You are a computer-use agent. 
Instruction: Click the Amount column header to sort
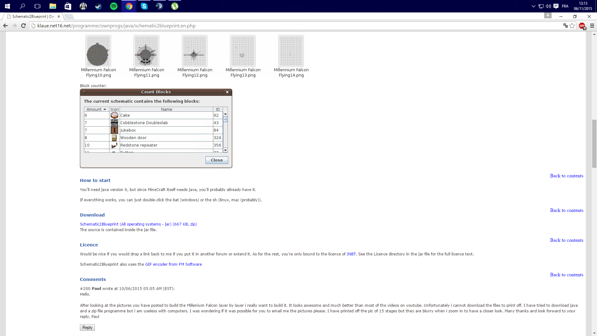point(96,109)
